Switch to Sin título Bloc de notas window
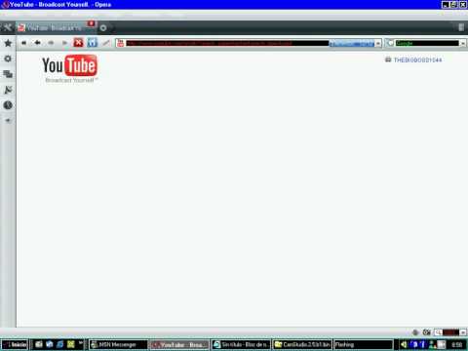The width and height of the screenshot is (468, 351). point(241,344)
